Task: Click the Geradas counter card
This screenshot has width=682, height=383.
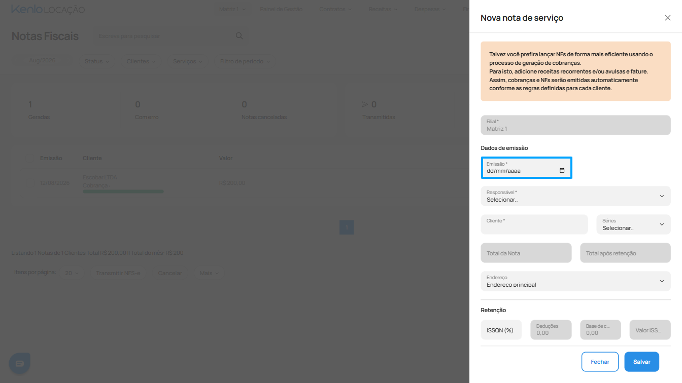Action: [x=39, y=110]
